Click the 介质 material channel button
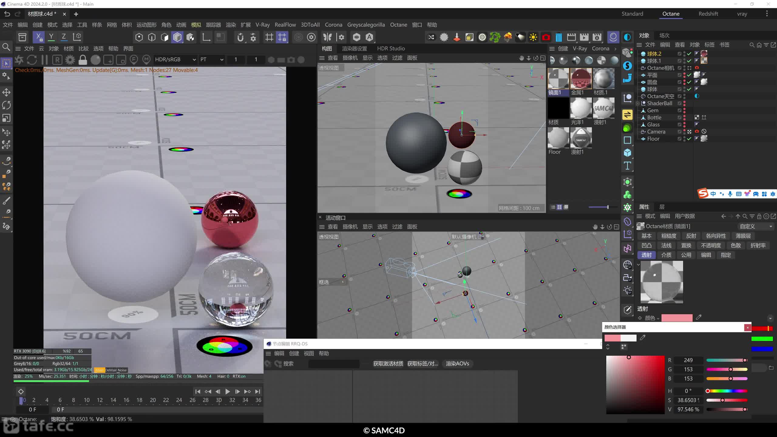Screen dimensions: 777x437 click(666, 255)
